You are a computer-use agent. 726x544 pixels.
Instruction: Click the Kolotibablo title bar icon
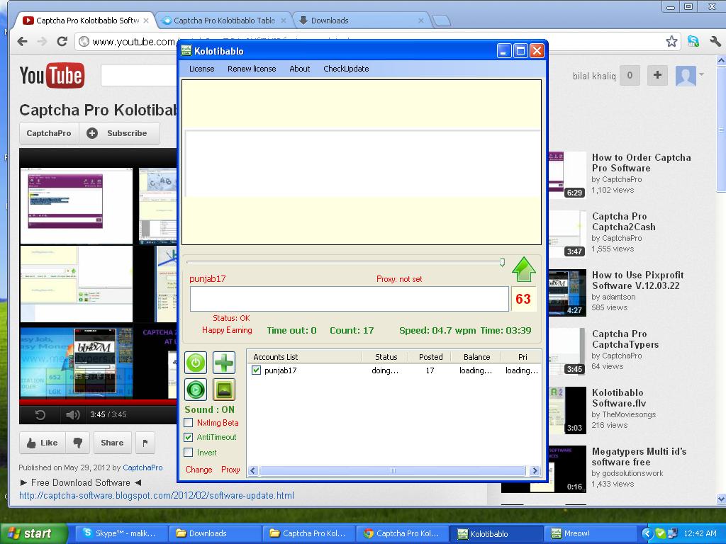186,51
